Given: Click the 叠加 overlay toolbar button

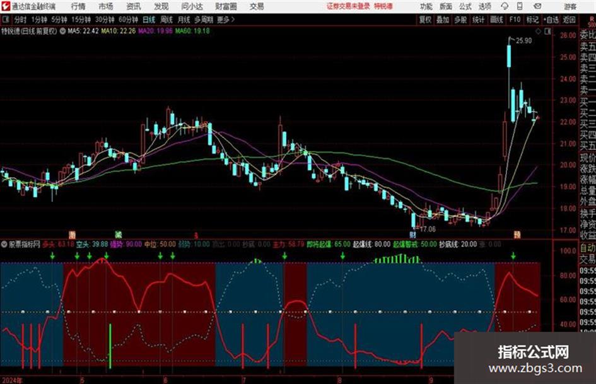Looking at the screenshot, I should click(x=443, y=20).
